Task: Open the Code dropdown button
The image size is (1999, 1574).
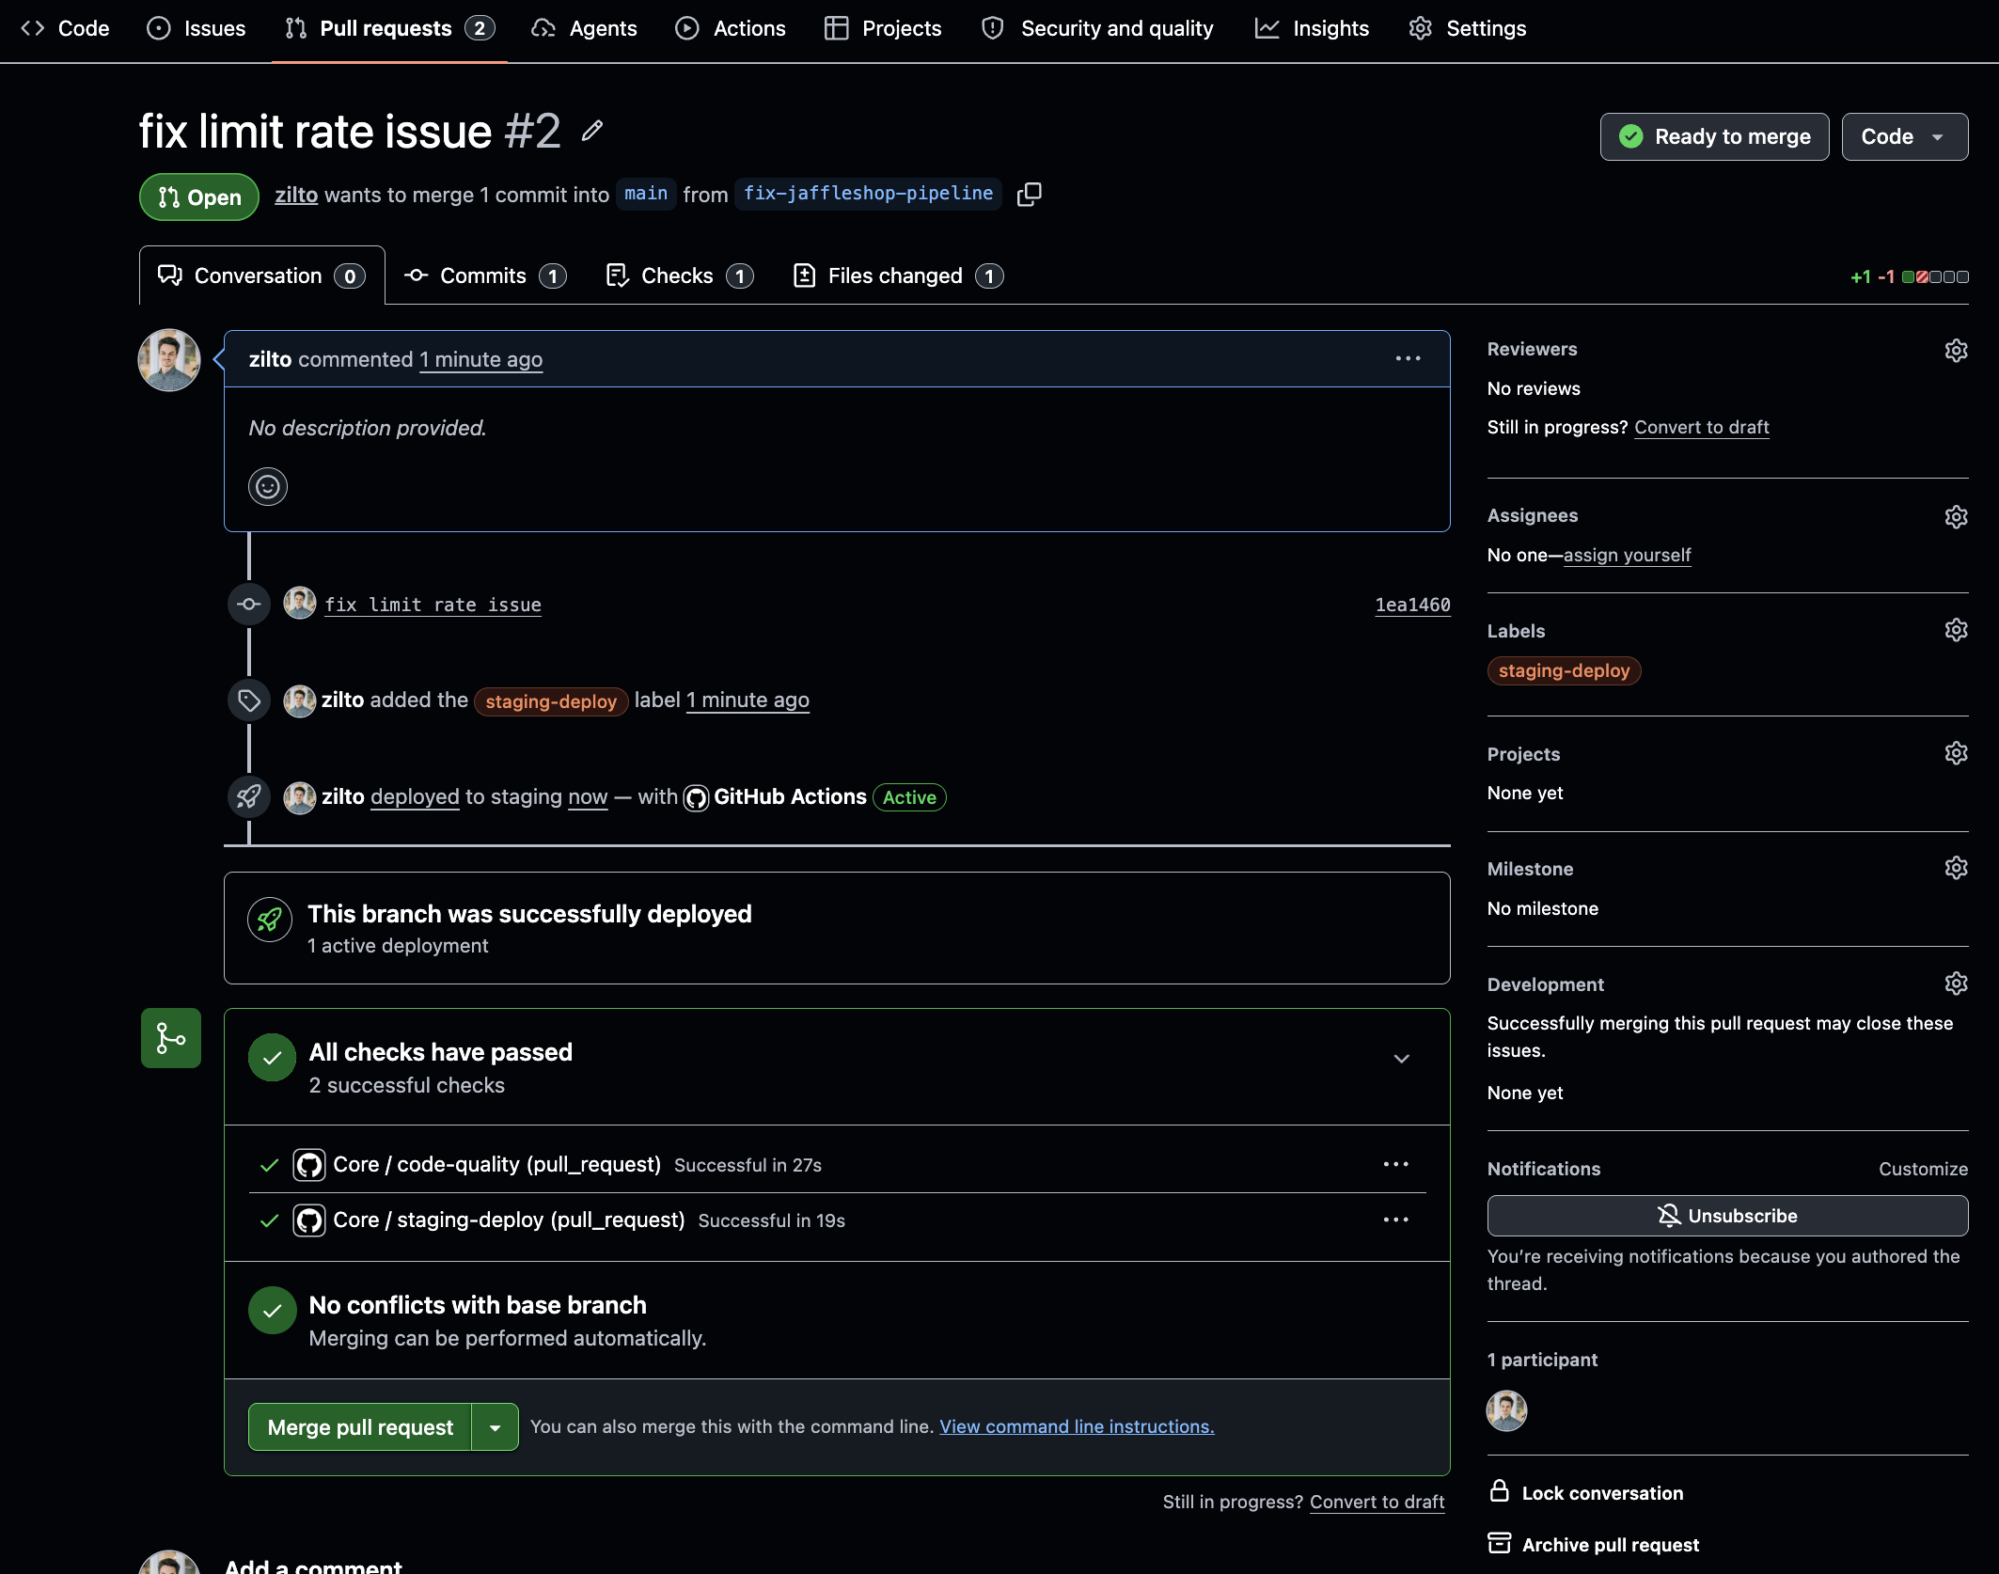Action: [1904, 137]
